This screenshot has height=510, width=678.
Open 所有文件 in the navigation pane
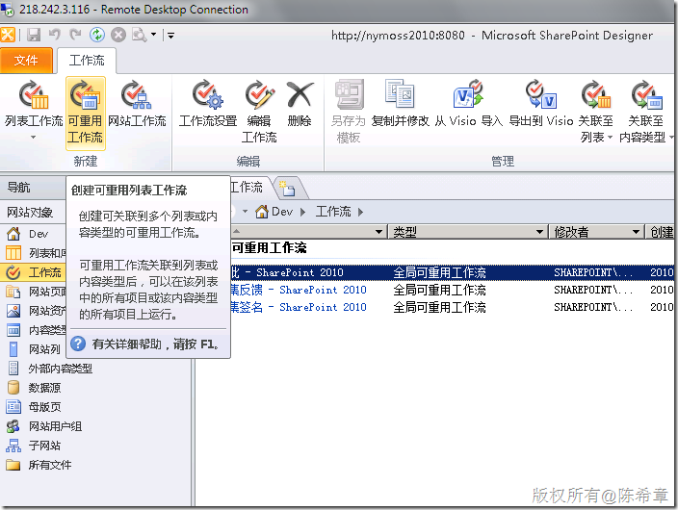tap(39, 465)
